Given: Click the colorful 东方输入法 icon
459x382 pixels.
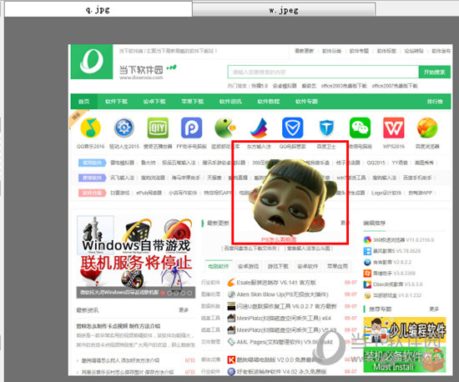Looking at the screenshot, I should click(259, 128).
